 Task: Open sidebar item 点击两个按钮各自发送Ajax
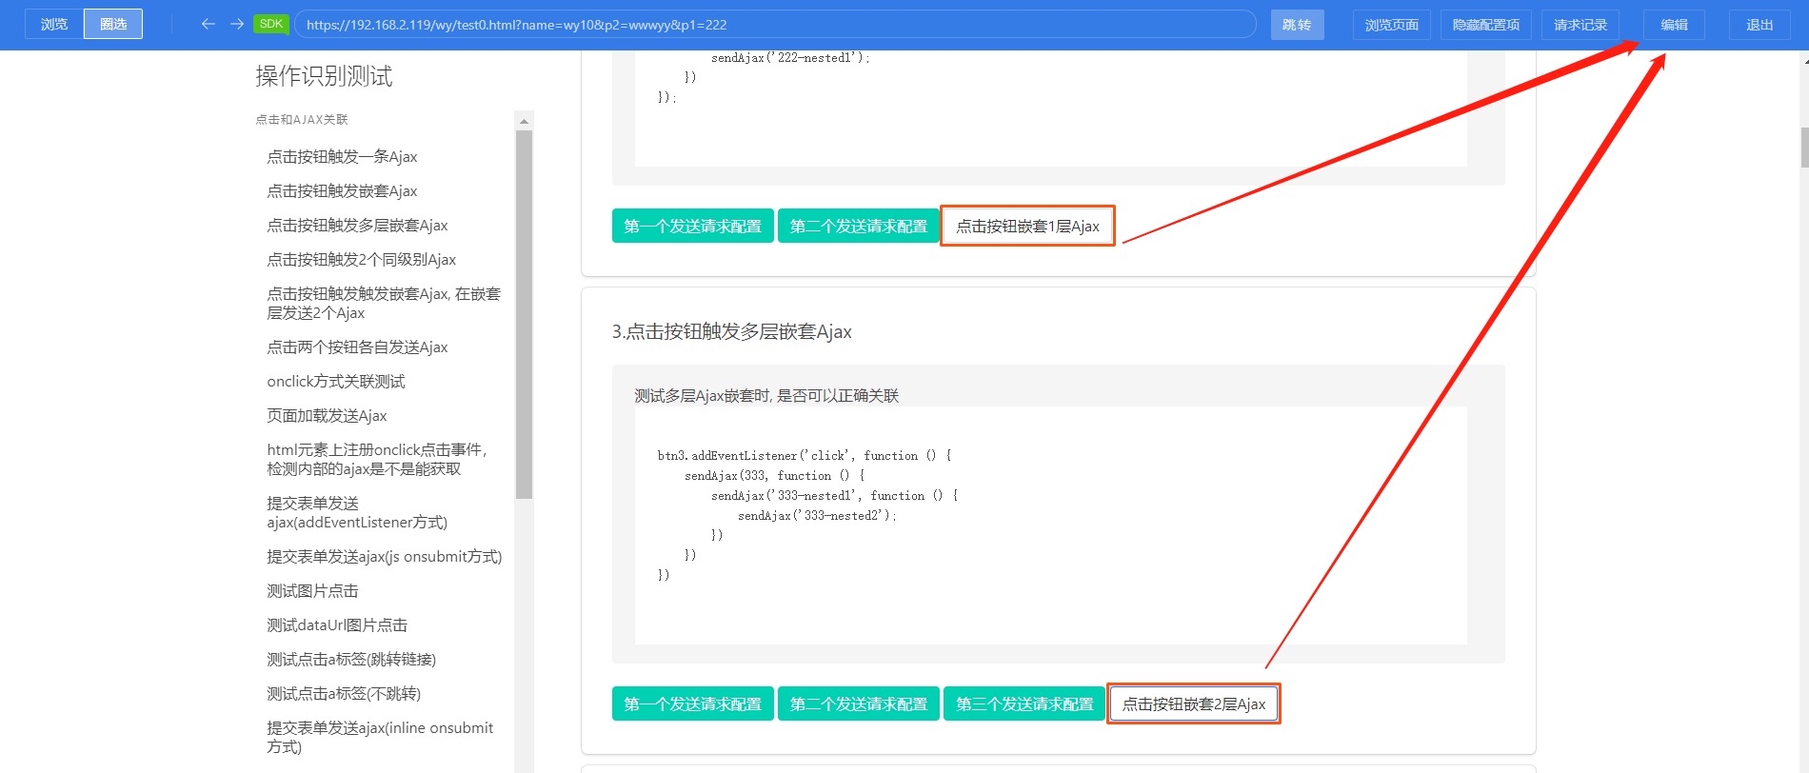(357, 347)
